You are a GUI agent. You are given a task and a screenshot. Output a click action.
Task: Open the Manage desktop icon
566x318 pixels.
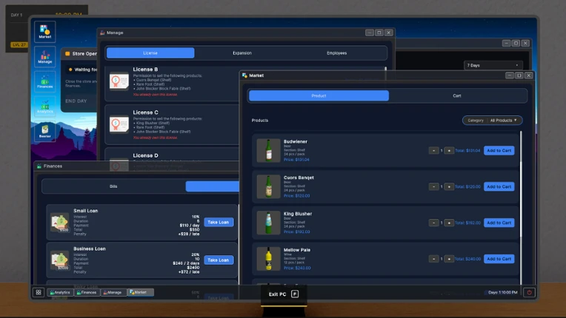click(x=44, y=56)
